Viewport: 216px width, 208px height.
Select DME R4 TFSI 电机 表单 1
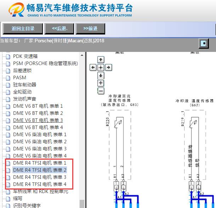[x=40, y=163]
